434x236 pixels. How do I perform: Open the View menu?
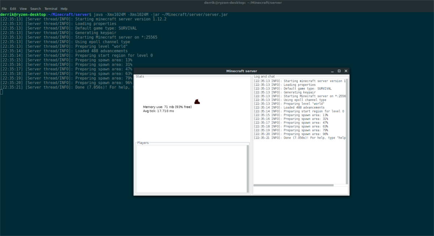23,8
